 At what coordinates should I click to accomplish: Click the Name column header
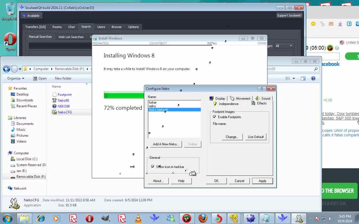(x=56, y=87)
